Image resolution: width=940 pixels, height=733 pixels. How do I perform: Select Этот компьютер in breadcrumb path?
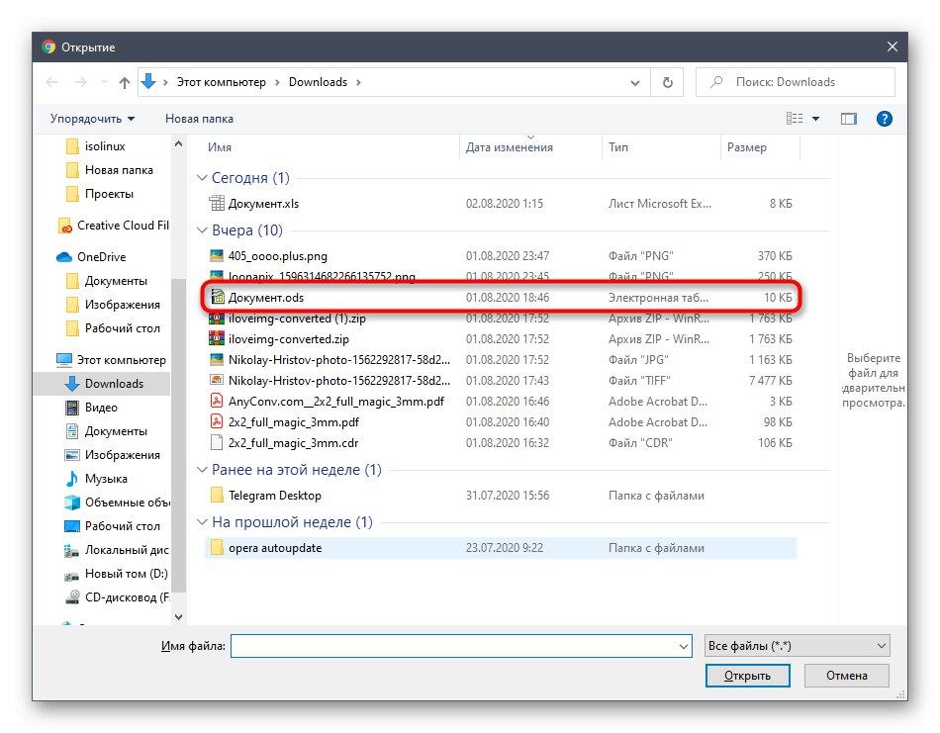(222, 82)
